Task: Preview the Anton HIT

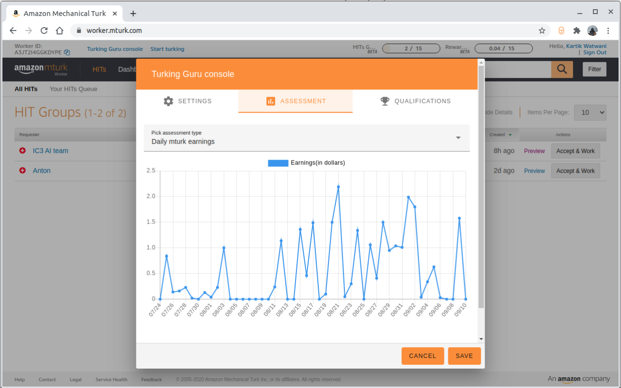Action: point(534,171)
